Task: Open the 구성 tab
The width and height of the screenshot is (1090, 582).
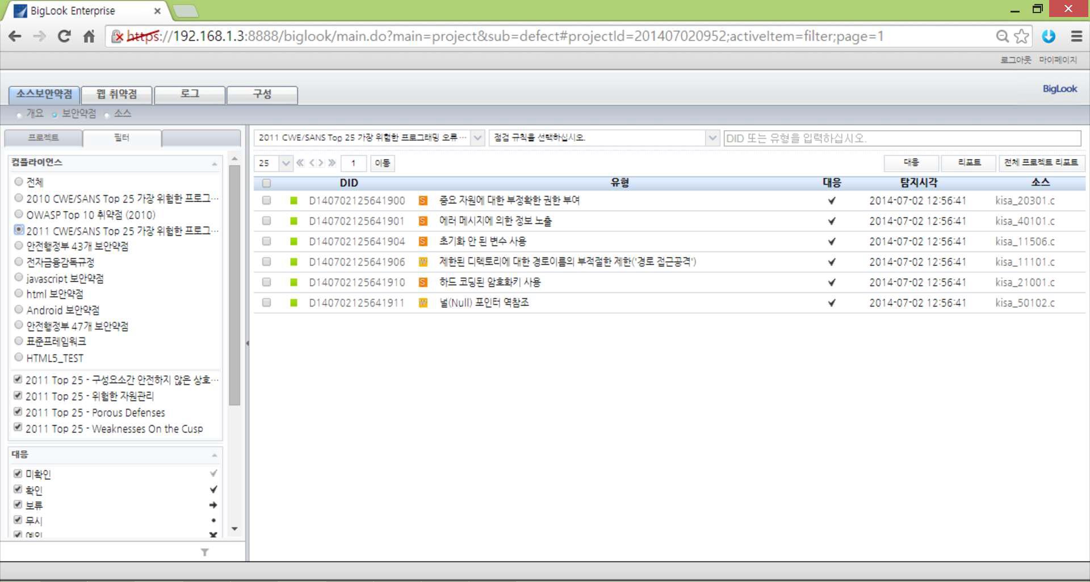Action: [x=262, y=94]
